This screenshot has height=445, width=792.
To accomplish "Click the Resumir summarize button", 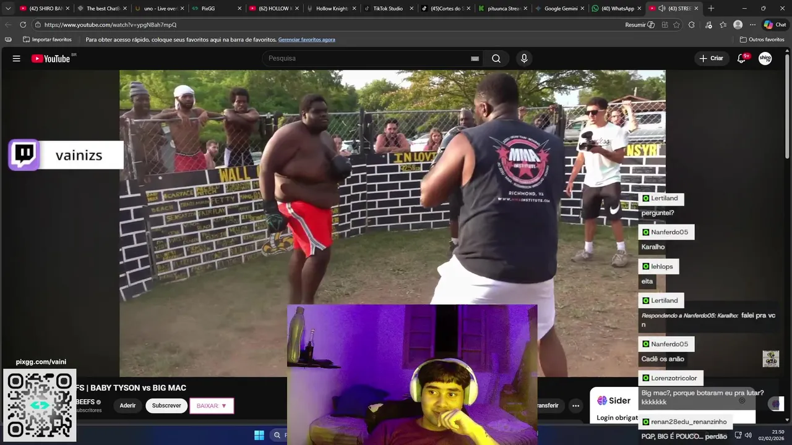I will coord(640,25).
